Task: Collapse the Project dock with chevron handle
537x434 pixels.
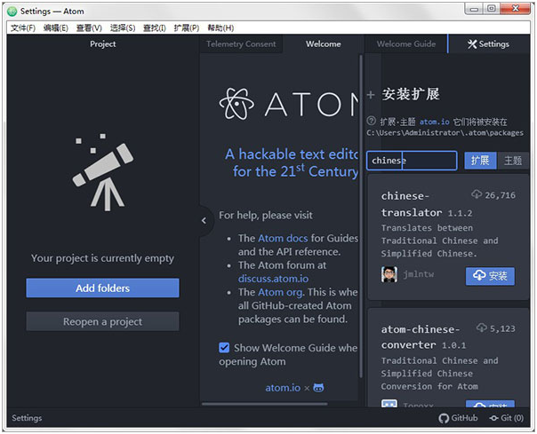Action: pos(204,221)
